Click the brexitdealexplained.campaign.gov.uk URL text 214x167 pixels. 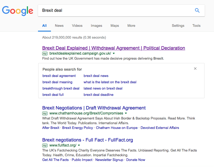tap(80, 54)
